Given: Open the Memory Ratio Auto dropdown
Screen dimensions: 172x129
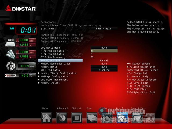Looking at the screenshot, I should pos(104,67).
